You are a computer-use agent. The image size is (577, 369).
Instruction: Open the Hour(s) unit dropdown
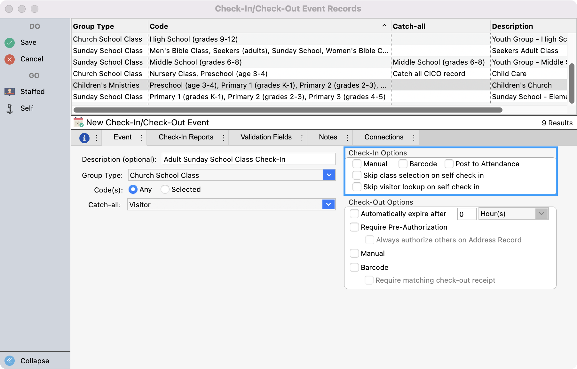(x=541, y=214)
